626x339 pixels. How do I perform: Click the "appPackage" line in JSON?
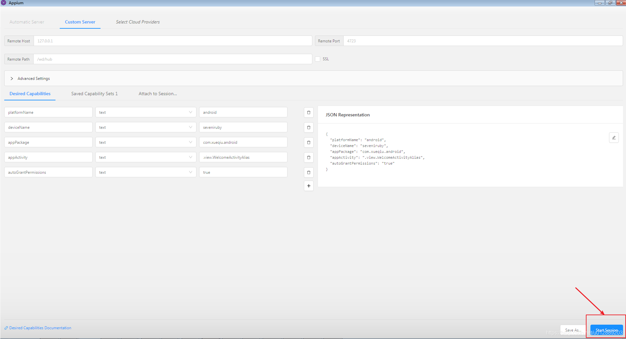point(368,152)
